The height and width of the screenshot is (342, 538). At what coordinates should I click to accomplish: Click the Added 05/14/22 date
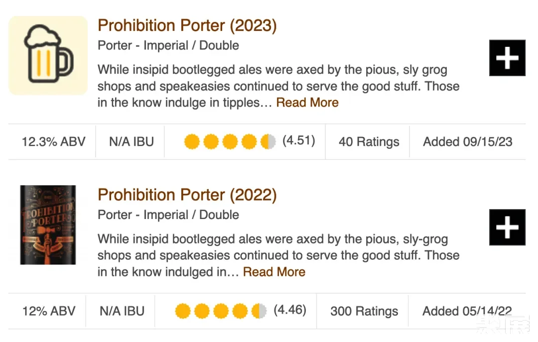467,312
